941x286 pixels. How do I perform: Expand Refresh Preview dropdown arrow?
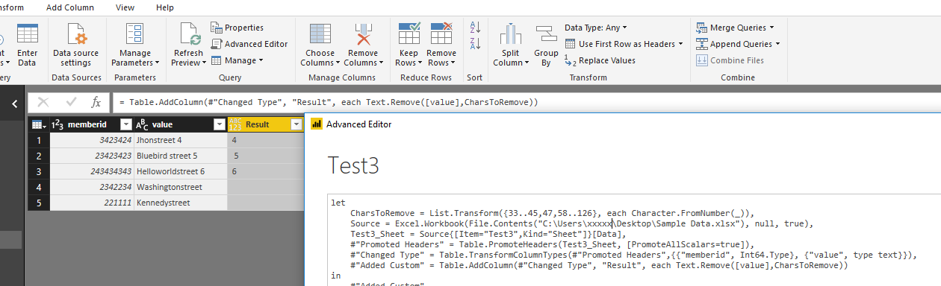[204, 63]
